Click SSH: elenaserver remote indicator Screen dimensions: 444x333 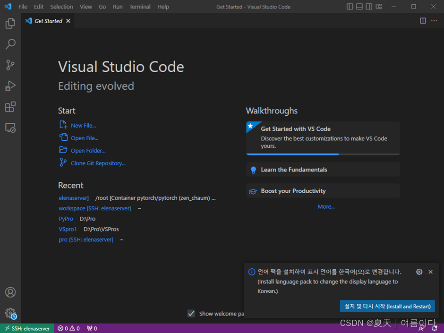click(x=27, y=328)
